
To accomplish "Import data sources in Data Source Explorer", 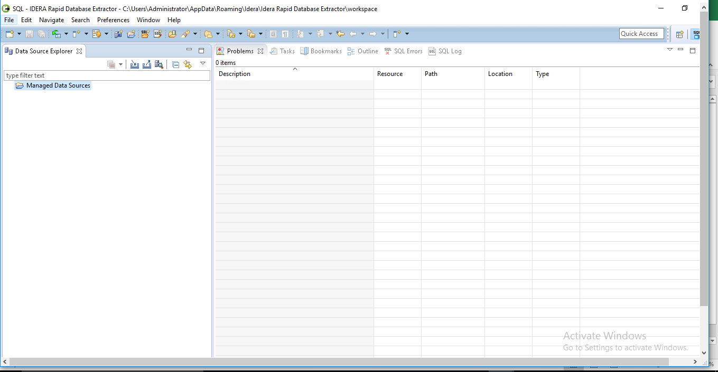I will pyautogui.click(x=135, y=64).
